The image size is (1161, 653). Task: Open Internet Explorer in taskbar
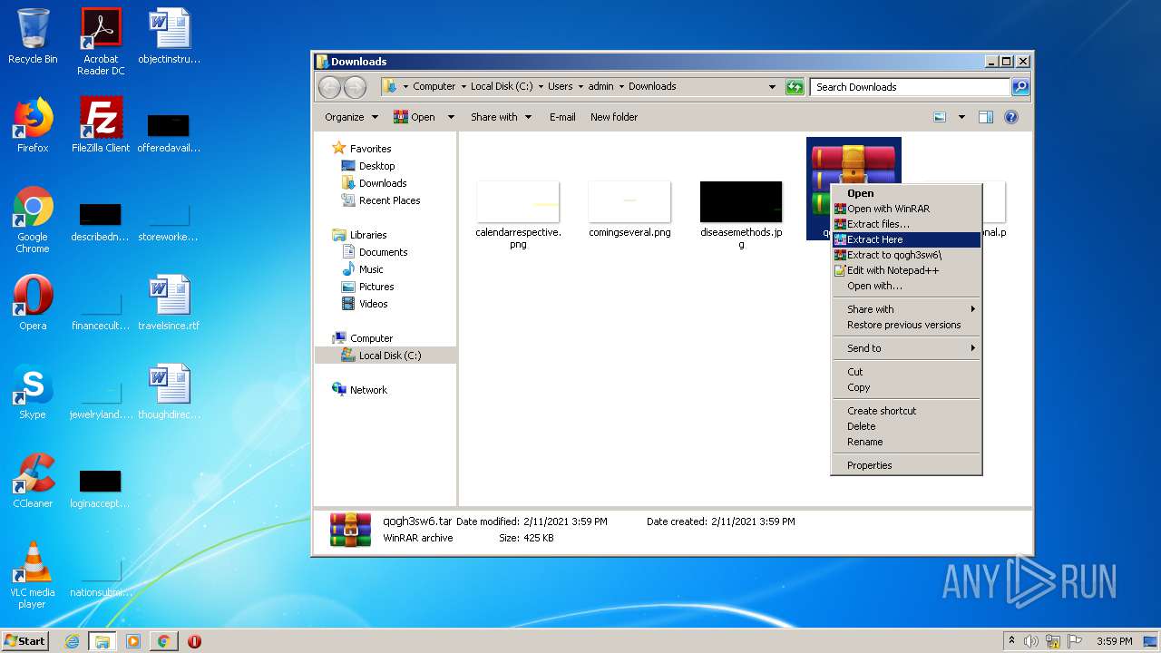72,641
